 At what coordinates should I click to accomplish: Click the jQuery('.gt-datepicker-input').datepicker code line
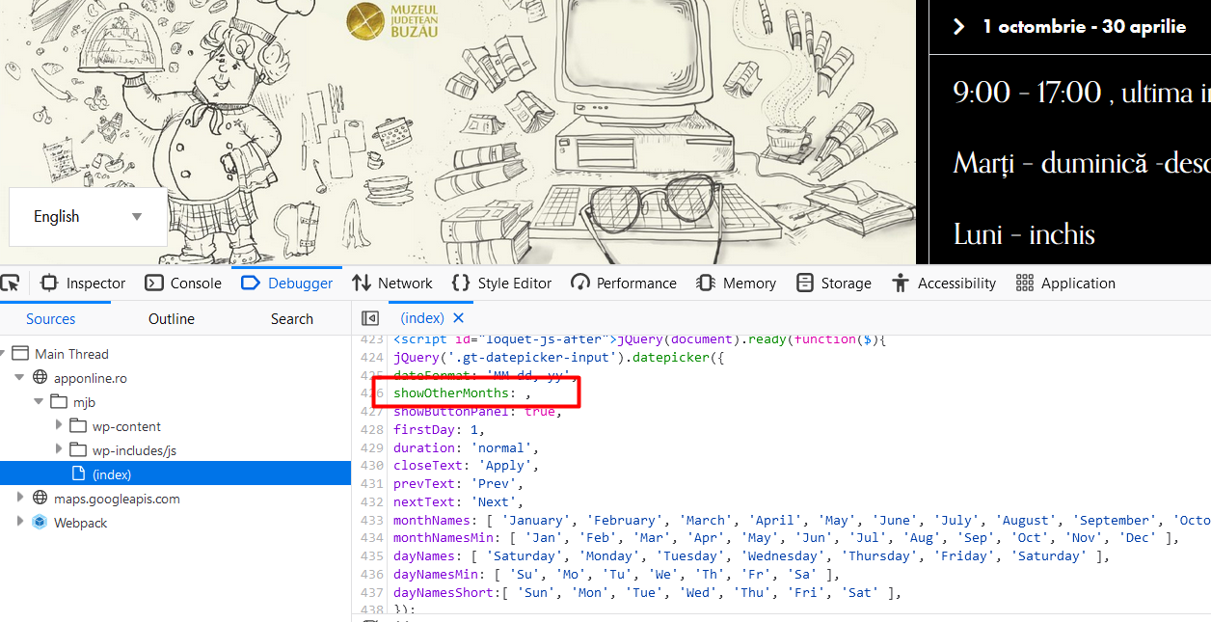pos(558,357)
